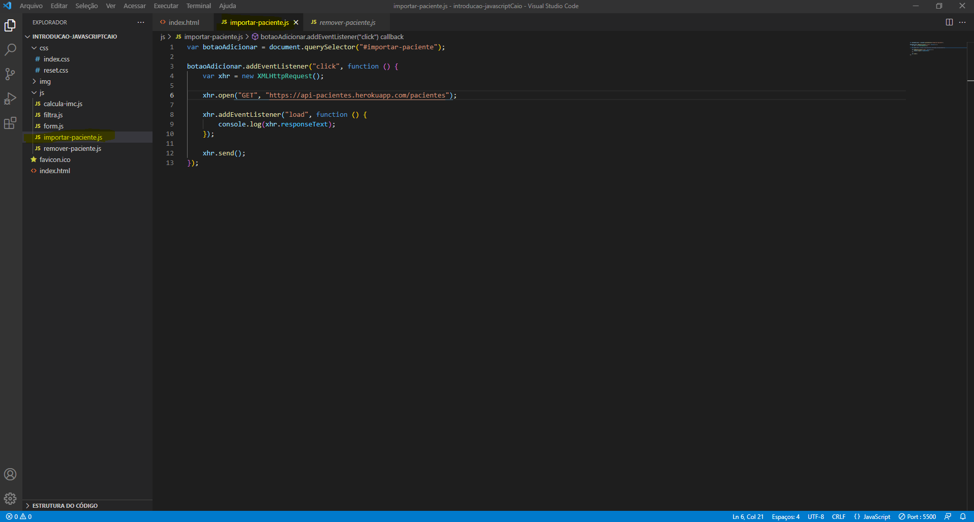Click line number 13 in gutter
974x522 pixels.
click(x=170, y=163)
